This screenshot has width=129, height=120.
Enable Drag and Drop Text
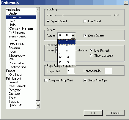[x=46, y=80]
